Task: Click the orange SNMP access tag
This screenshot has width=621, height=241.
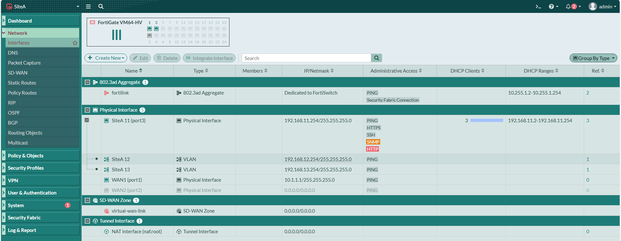Action: (373, 142)
